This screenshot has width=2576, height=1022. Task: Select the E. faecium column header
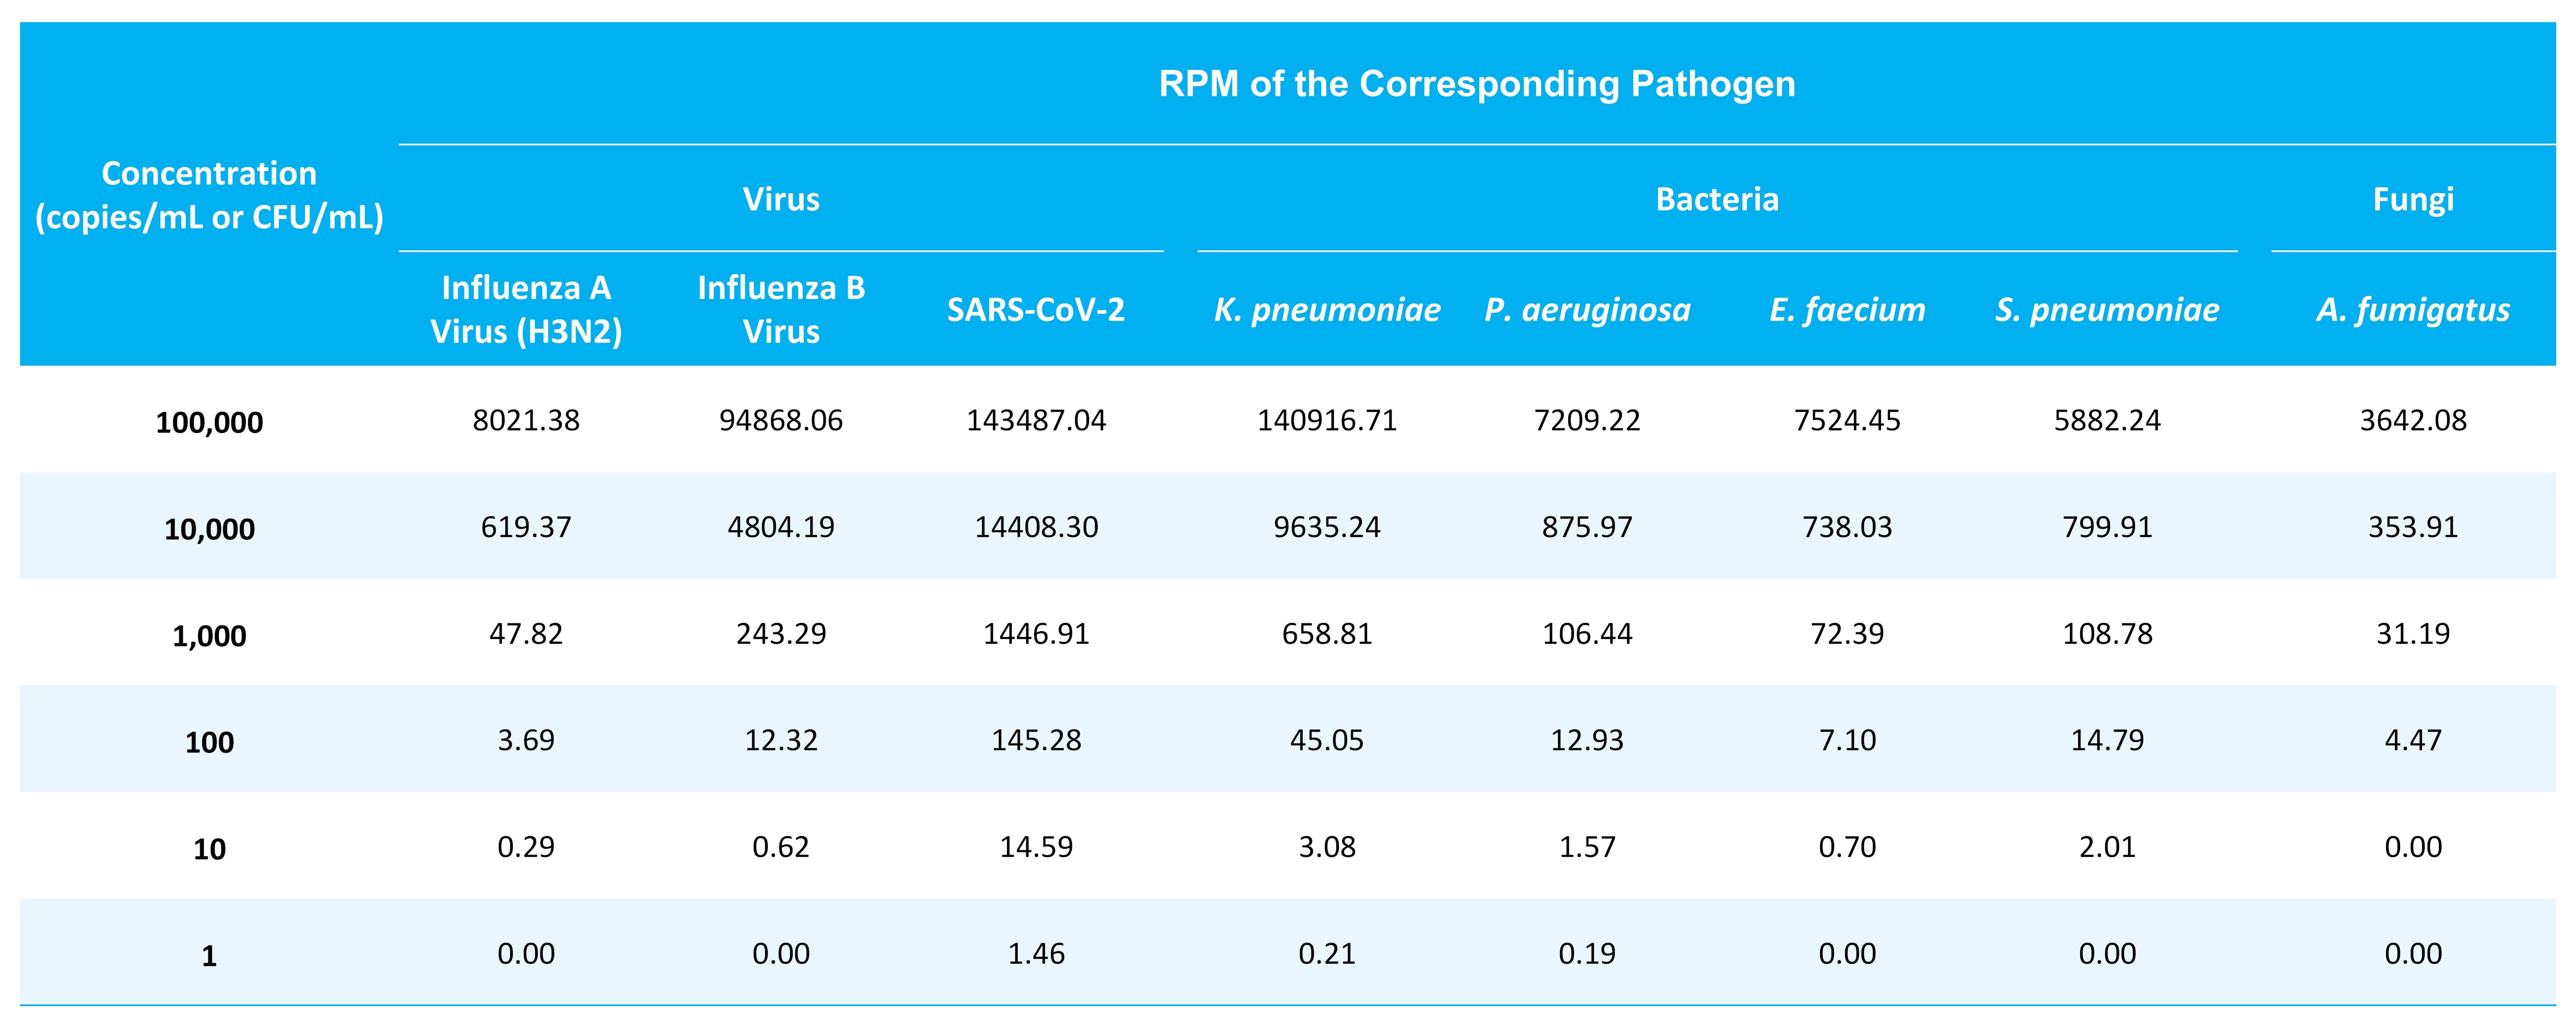pyautogui.click(x=1847, y=310)
